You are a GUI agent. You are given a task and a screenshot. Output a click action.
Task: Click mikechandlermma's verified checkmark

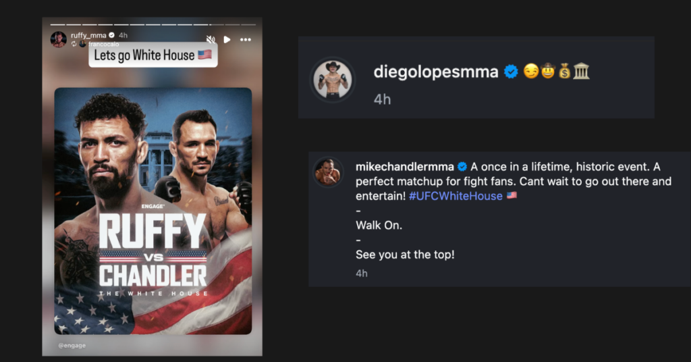(462, 166)
